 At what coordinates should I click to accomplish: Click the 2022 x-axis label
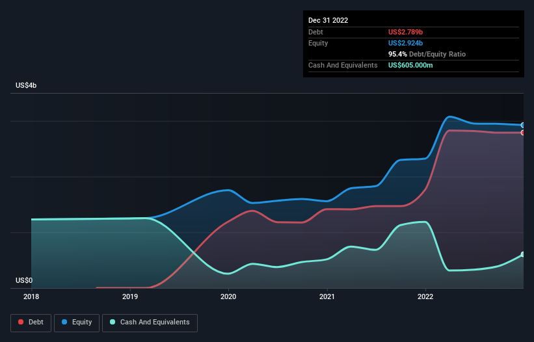click(425, 296)
